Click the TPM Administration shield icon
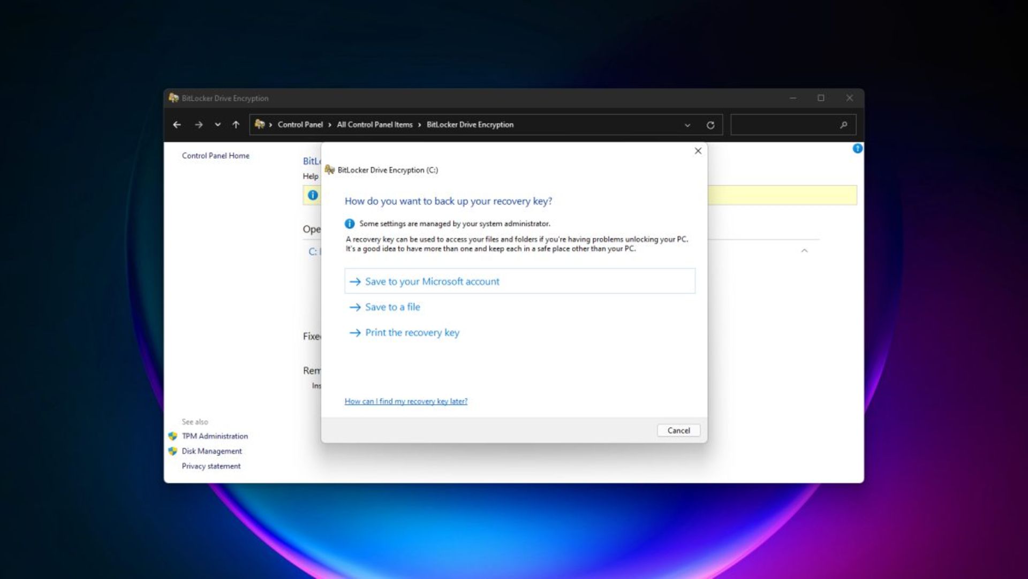This screenshot has height=579, width=1028. pos(173,436)
